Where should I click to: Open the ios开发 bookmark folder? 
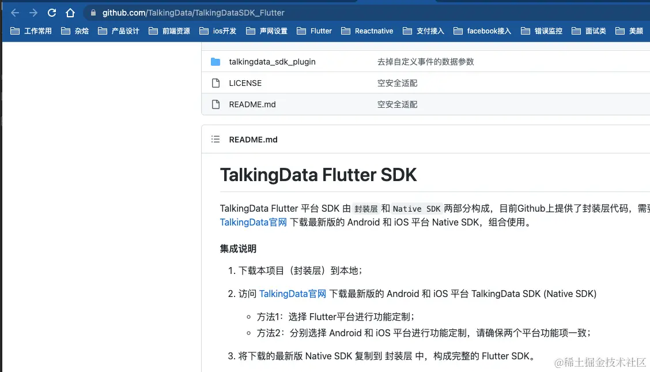pos(218,31)
